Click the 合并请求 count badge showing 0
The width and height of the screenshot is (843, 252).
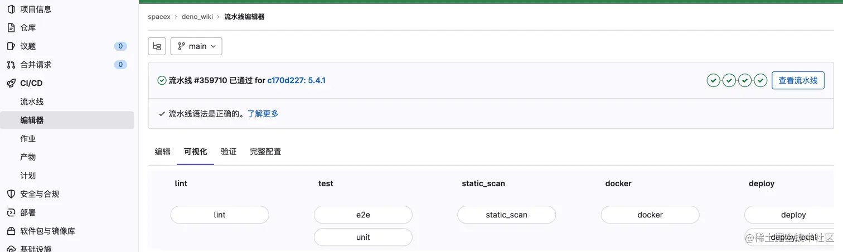(120, 65)
